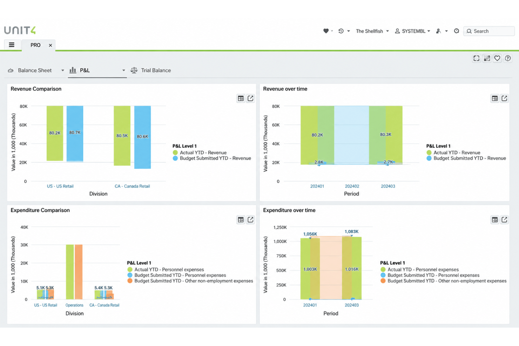
Task: Export the Revenue Comparison chart
Action: pos(250,99)
